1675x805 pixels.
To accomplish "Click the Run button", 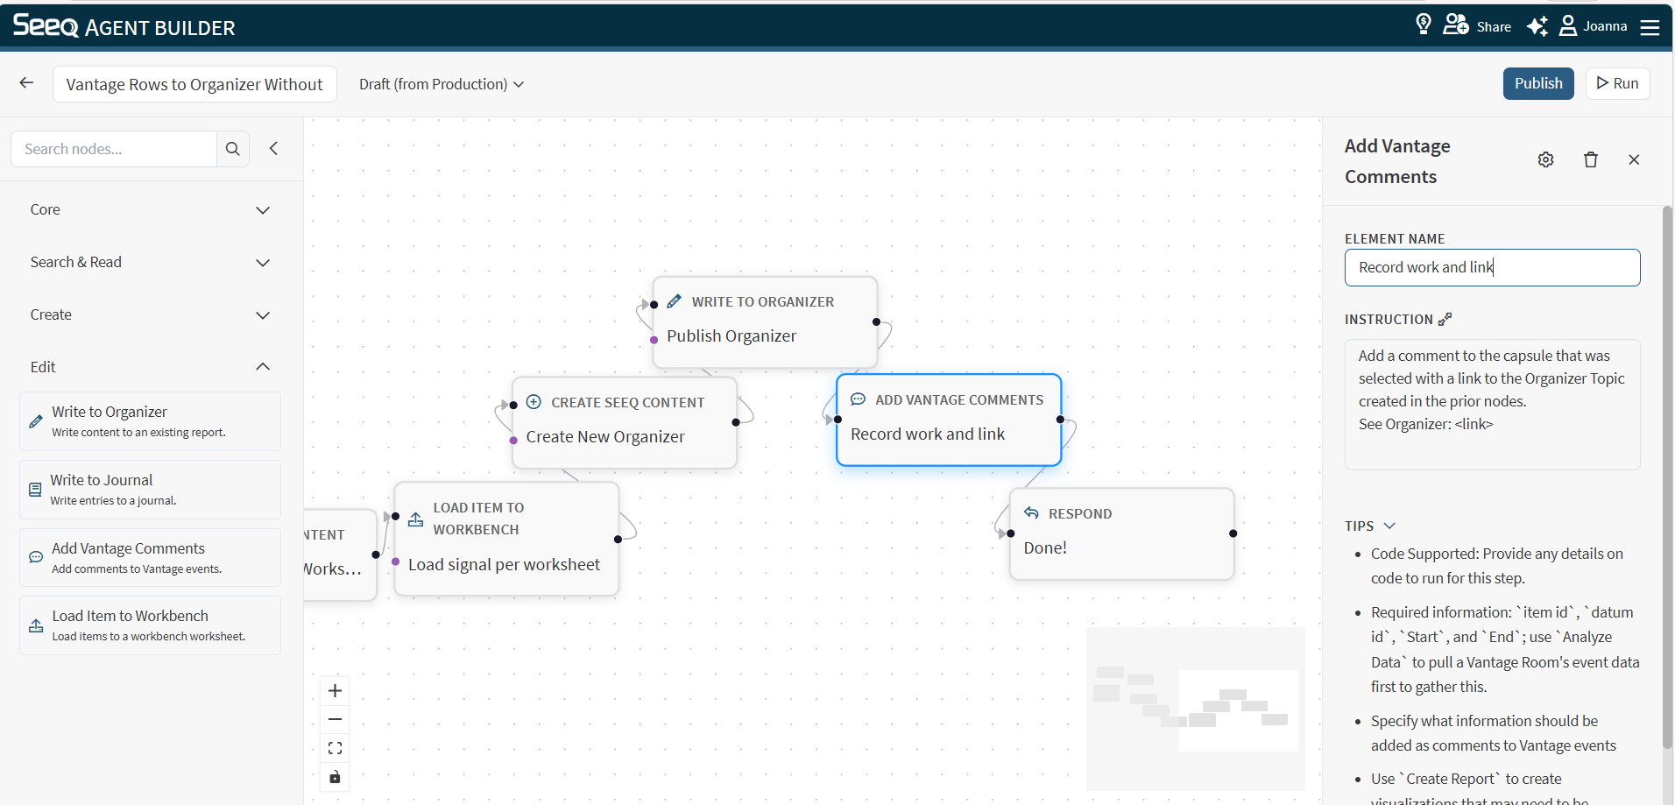I will (1617, 83).
